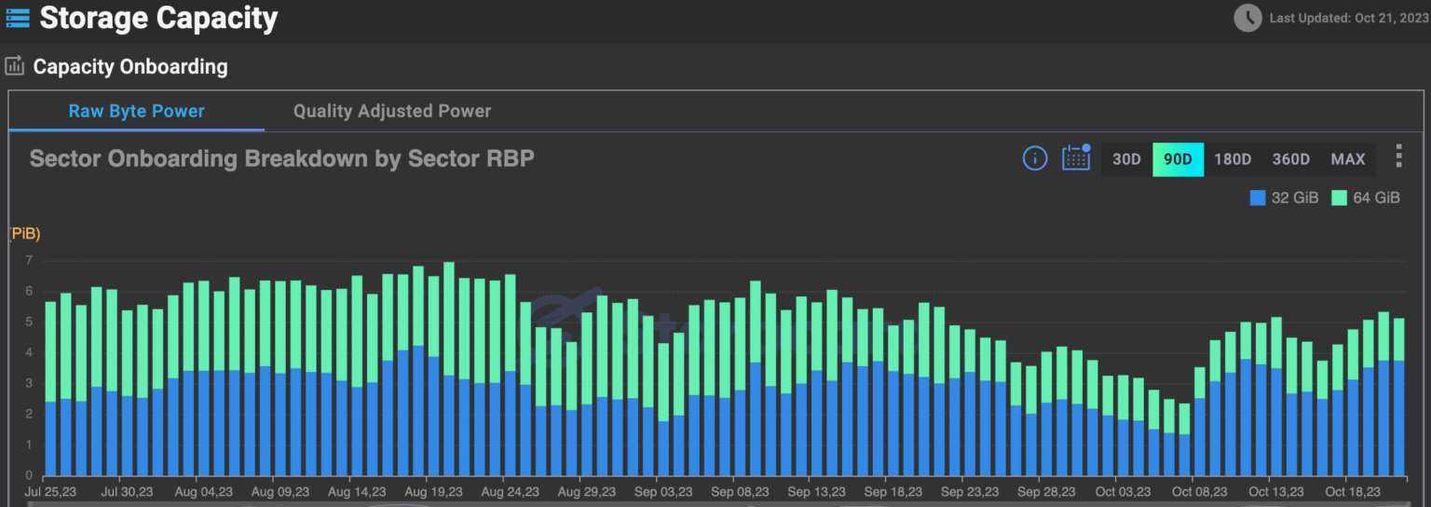Choose the 360D time range

tap(1290, 159)
